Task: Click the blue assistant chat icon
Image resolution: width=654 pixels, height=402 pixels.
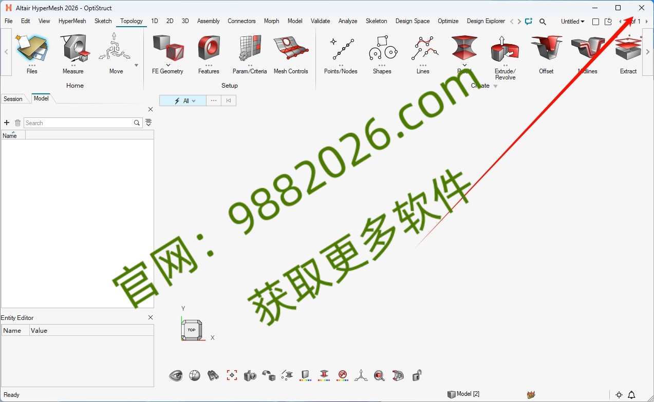Action: click(x=529, y=22)
